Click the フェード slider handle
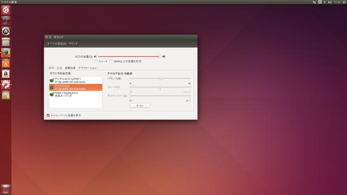This screenshot has width=347, height=195. [160, 87]
